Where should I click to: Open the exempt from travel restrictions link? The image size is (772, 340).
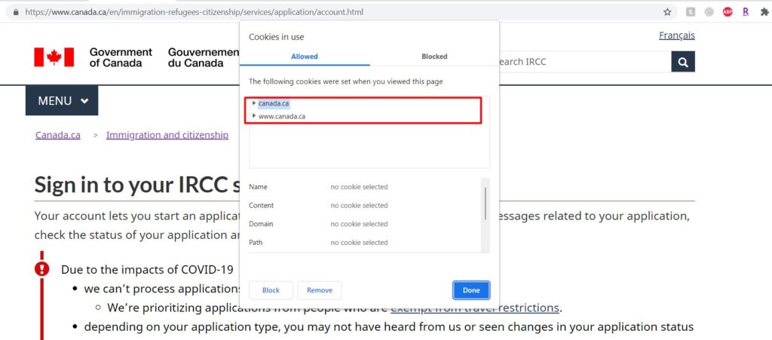[475, 308]
